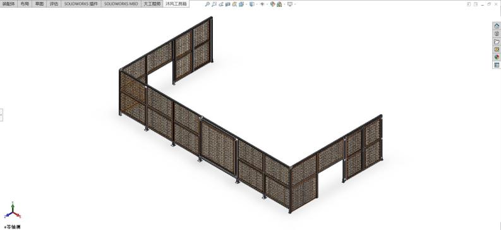Image resolution: width=501 pixels, height=230 pixels.
Task: Click the Previous View icon
Action: 221,4
